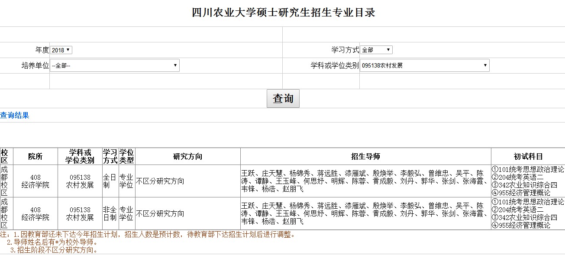The width and height of the screenshot is (565, 255).
Task: Click 不区分研究方向 in the 全日制 row
Action: tap(160, 181)
